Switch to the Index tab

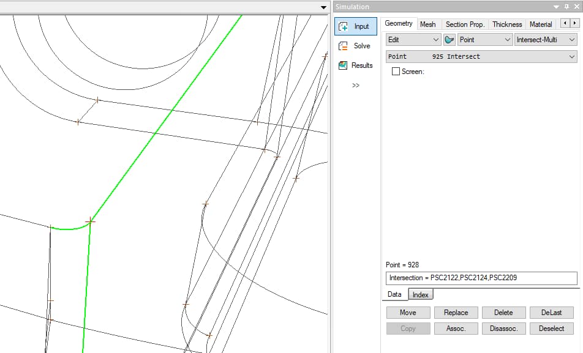[420, 295]
